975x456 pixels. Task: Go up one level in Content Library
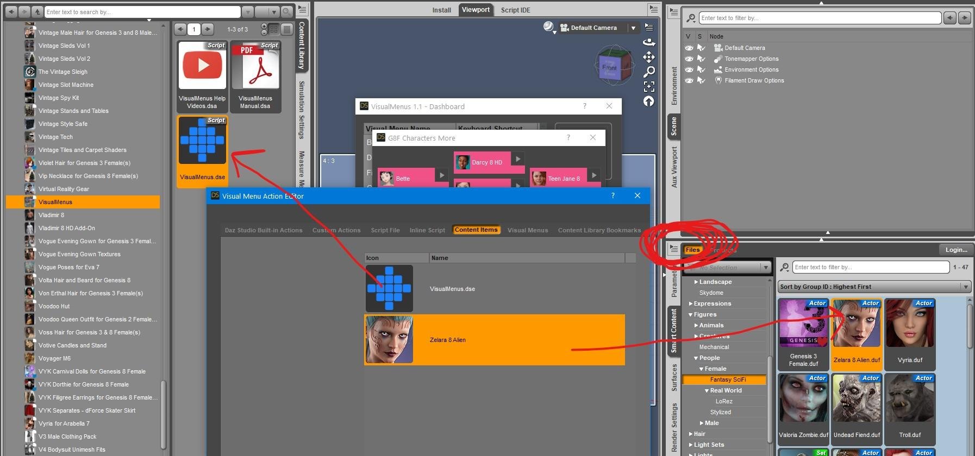point(37,11)
